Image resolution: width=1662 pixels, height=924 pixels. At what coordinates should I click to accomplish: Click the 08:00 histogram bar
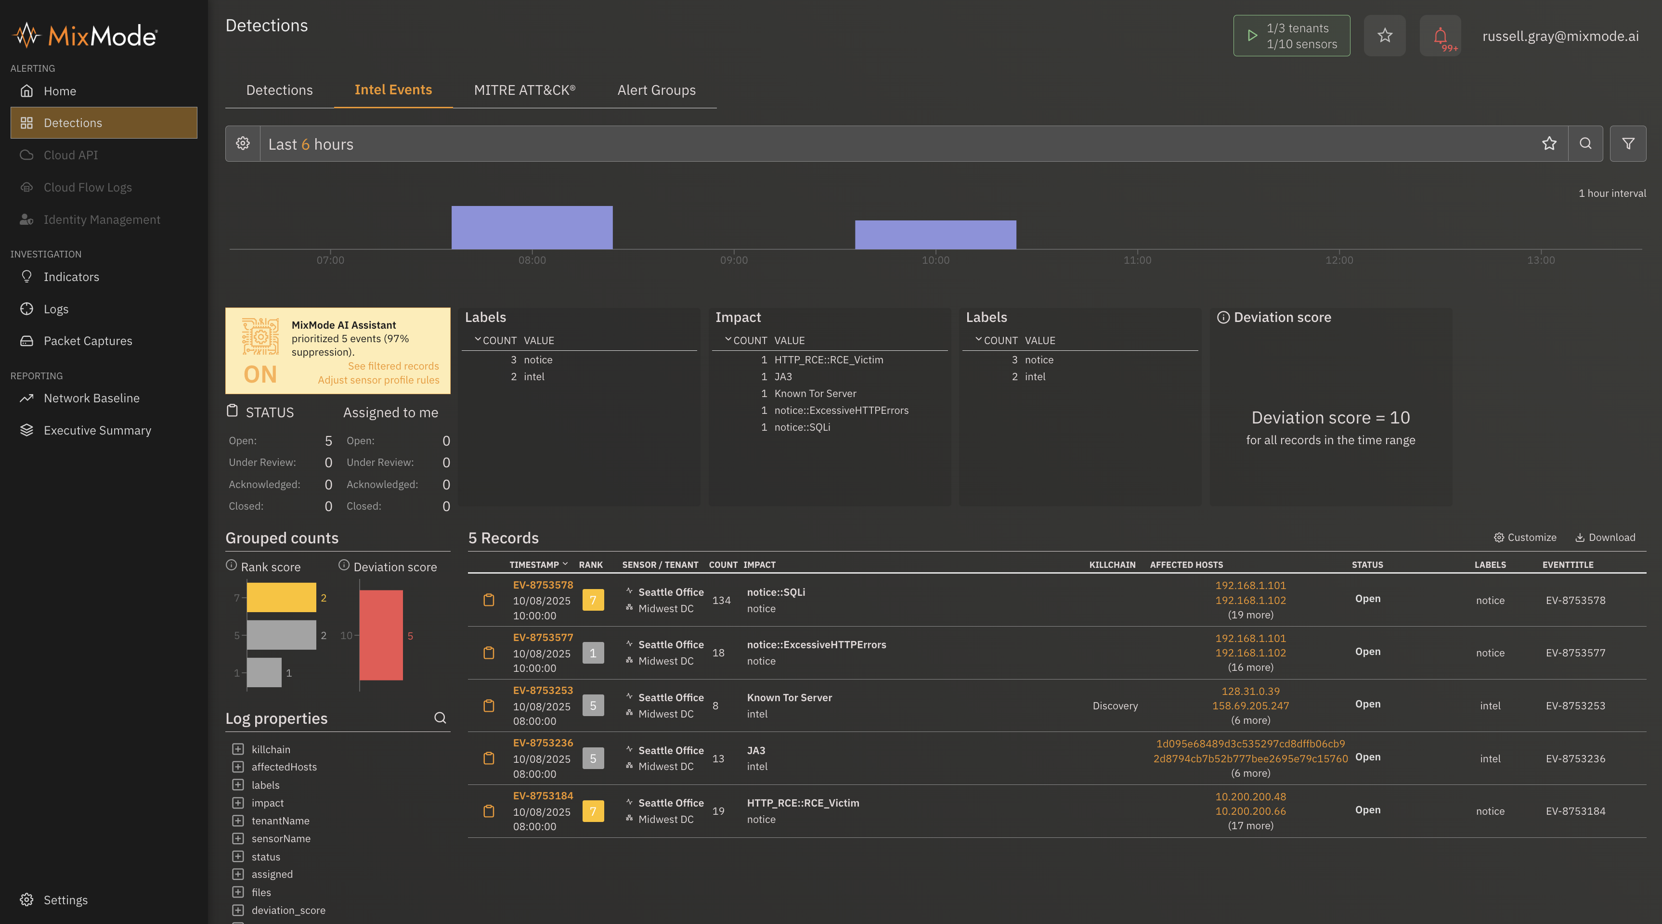point(532,228)
